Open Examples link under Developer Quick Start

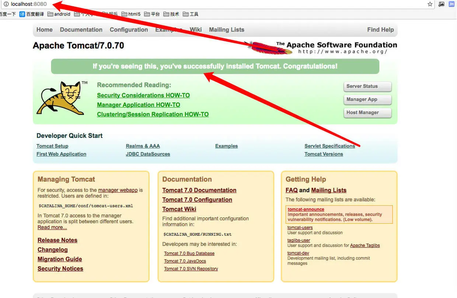226,146
